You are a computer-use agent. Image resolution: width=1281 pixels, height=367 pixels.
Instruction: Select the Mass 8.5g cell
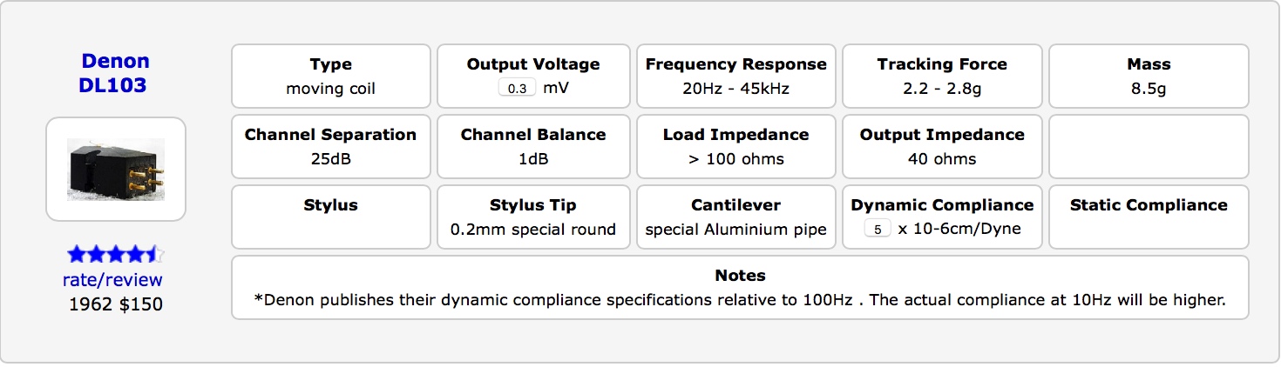(1148, 77)
